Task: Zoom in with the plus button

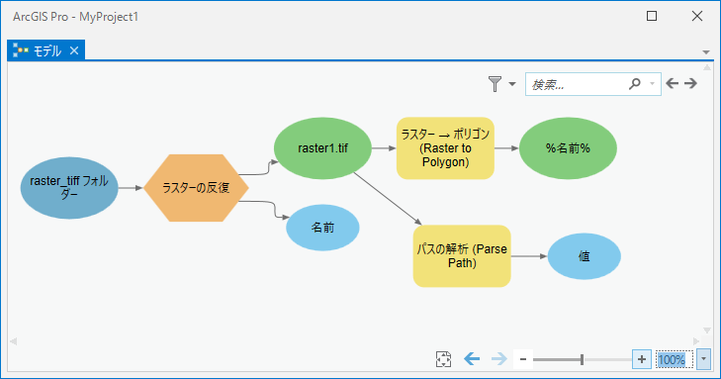Action: [642, 359]
